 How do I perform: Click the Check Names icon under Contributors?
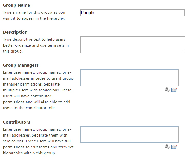point(167,147)
